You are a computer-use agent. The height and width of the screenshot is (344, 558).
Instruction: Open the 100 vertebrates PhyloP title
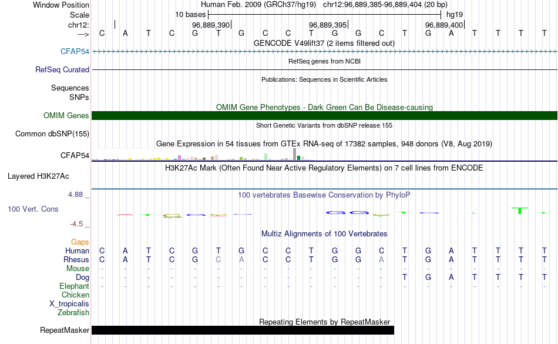(324, 195)
